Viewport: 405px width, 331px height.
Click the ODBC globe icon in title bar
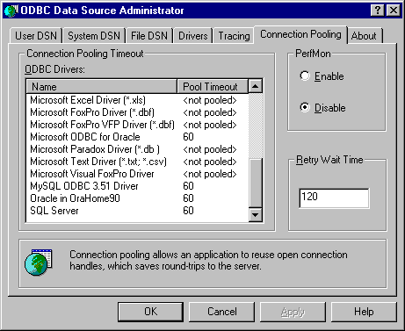coord(11,11)
